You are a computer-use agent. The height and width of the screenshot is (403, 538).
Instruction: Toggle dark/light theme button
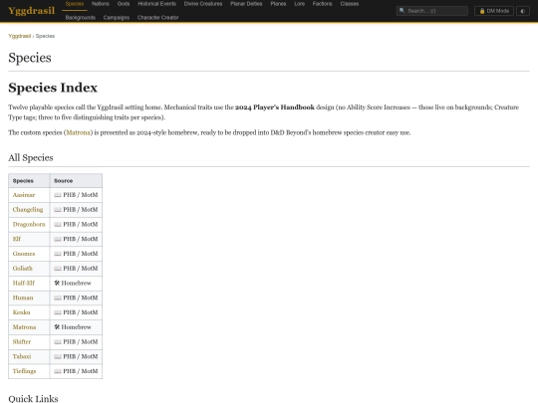523,11
